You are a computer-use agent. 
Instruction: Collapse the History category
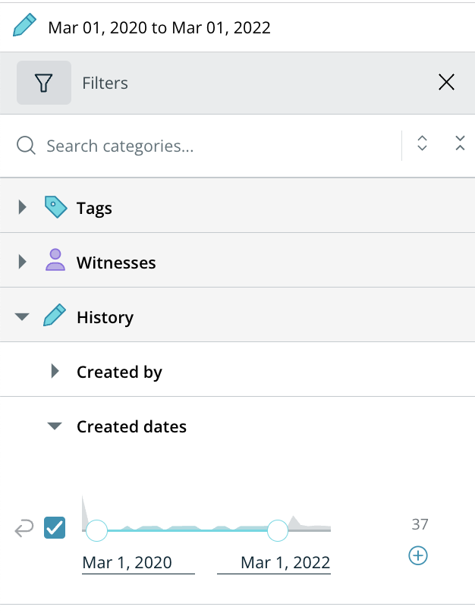[22, 317]
